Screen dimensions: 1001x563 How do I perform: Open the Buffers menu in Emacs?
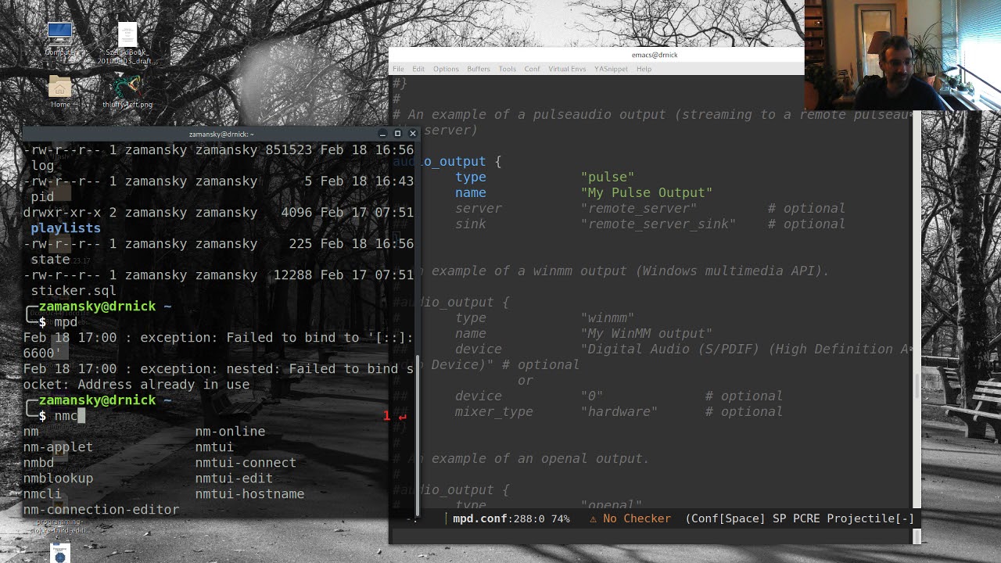479,69
